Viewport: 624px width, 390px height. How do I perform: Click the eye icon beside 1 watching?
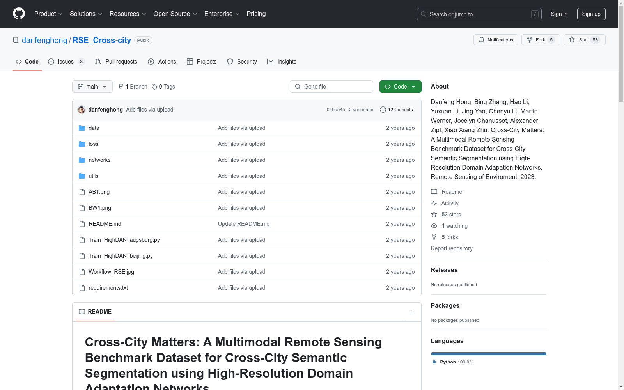pos(434,226)
